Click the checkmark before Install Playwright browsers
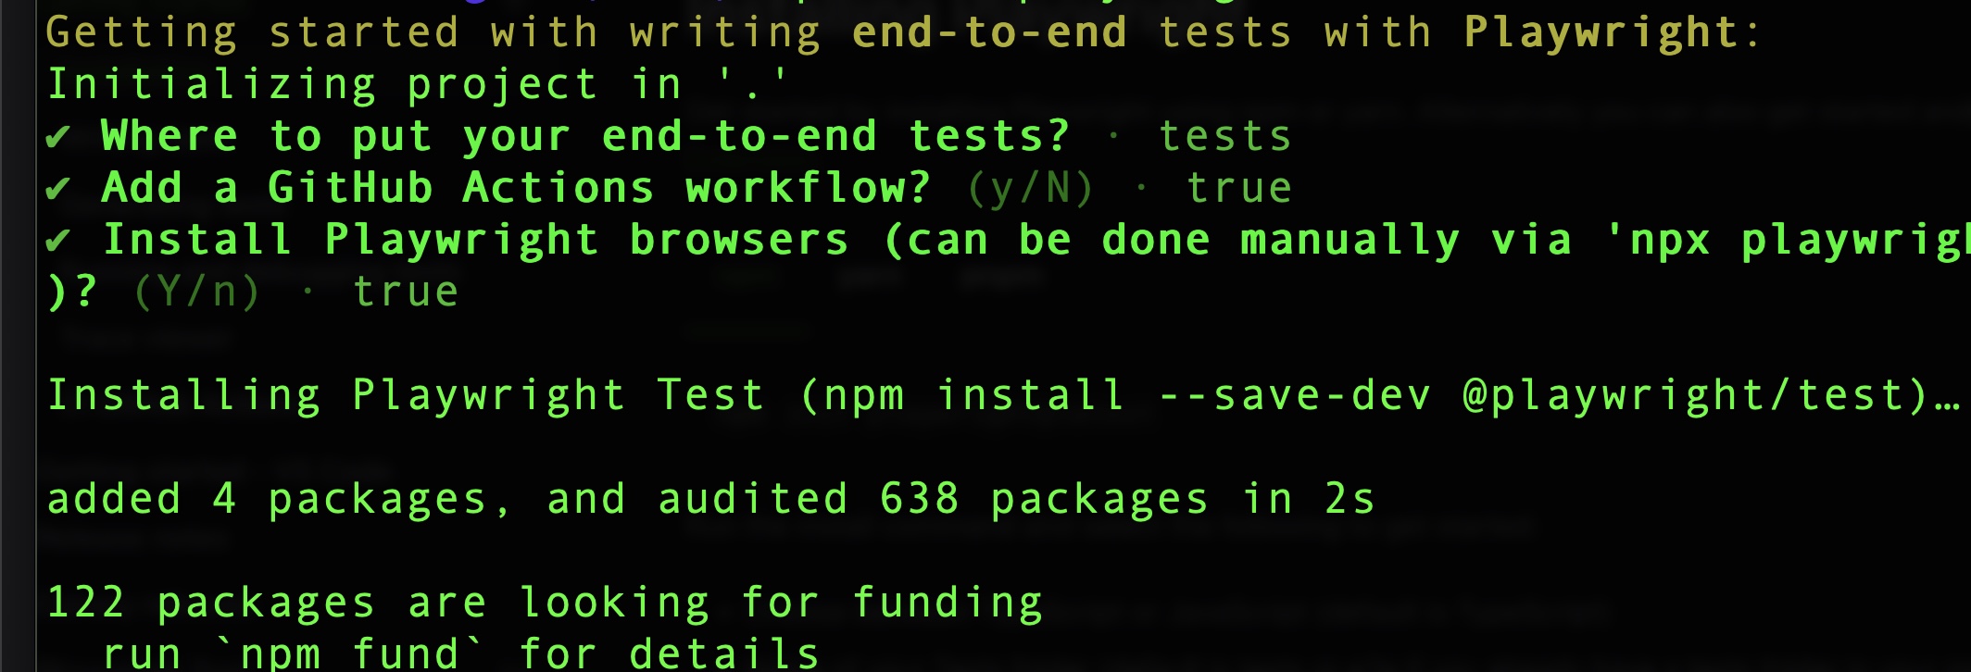The image size is (1971, 672). 58,241
